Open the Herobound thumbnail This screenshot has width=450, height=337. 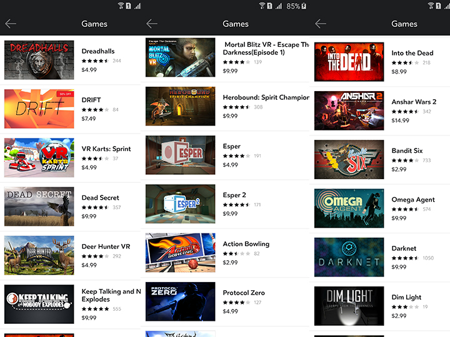tap(180, 106)
